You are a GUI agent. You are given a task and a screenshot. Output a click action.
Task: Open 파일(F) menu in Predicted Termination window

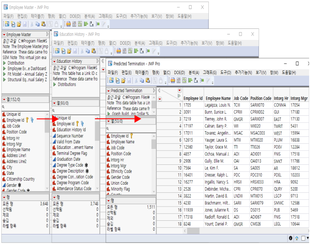tap(113, 73)
